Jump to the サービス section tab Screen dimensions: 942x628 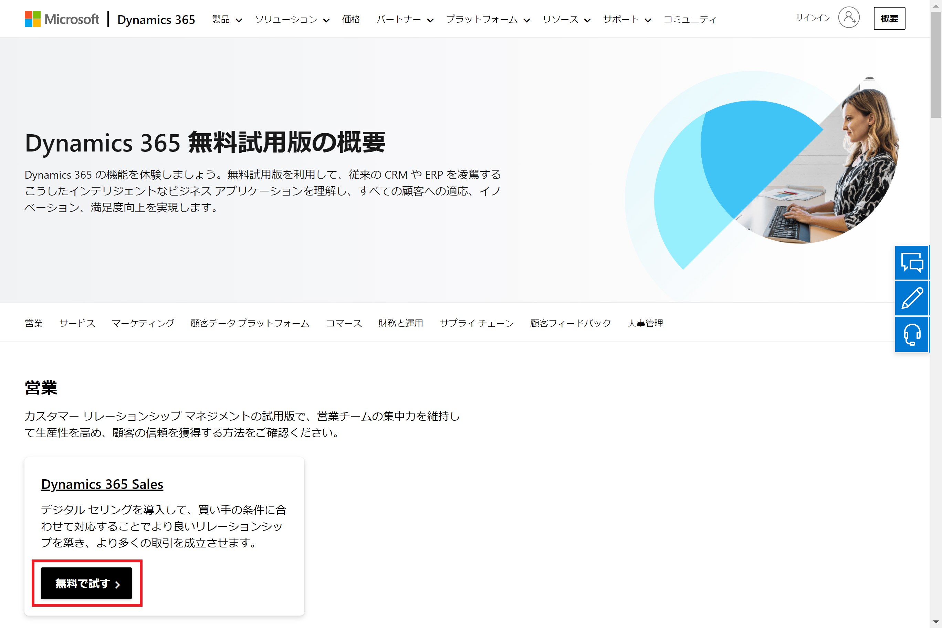[x=77, y=323]
